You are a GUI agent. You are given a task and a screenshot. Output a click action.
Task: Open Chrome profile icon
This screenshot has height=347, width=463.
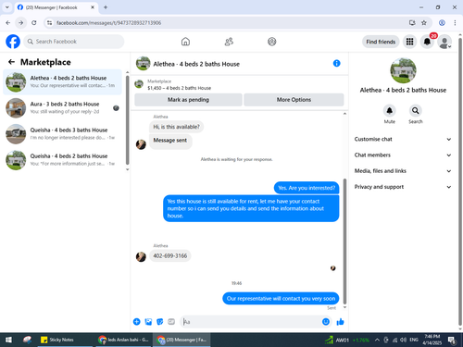(x=442, y=23)
